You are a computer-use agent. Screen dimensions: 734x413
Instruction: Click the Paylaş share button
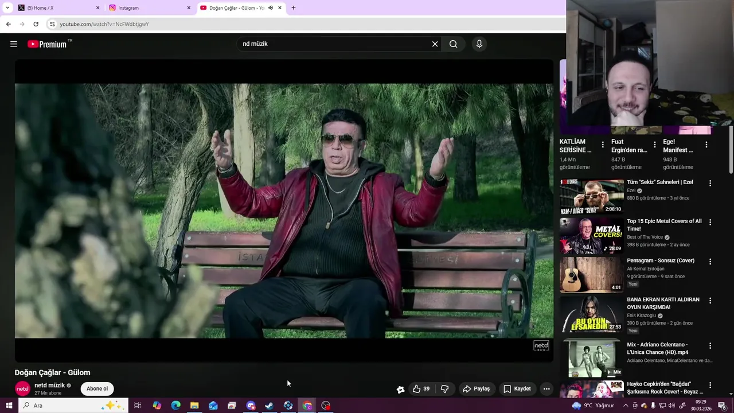click(x=476, y=389)
